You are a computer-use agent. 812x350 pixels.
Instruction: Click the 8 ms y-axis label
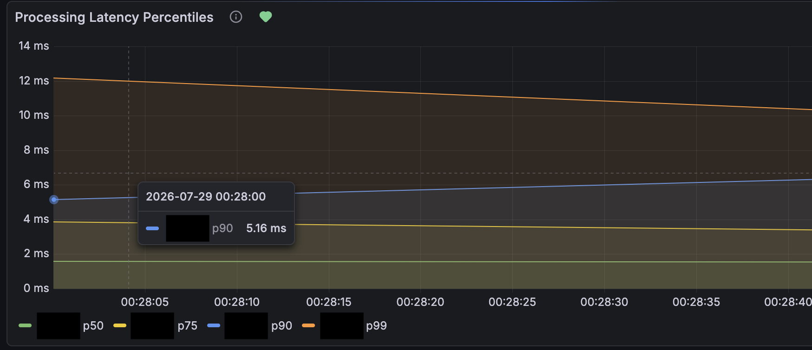(x=36, y=150)
